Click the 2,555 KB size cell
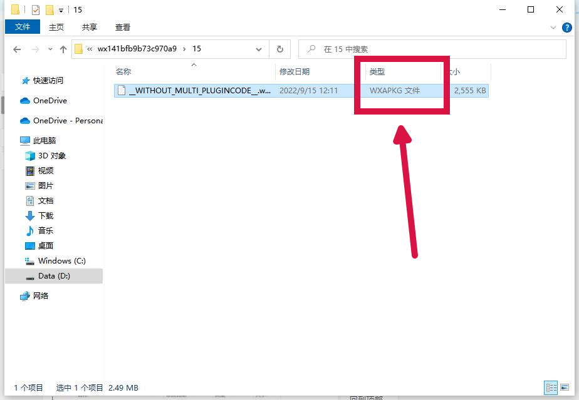 [470, 90]
